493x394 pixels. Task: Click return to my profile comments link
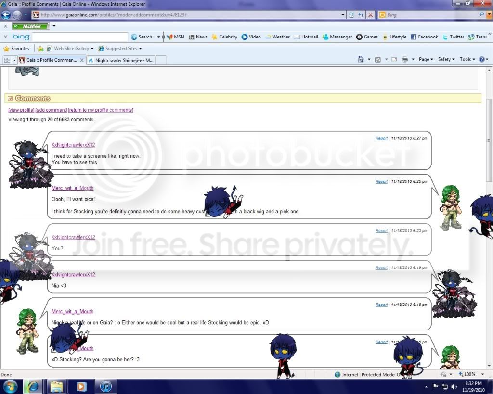(101, 110)
